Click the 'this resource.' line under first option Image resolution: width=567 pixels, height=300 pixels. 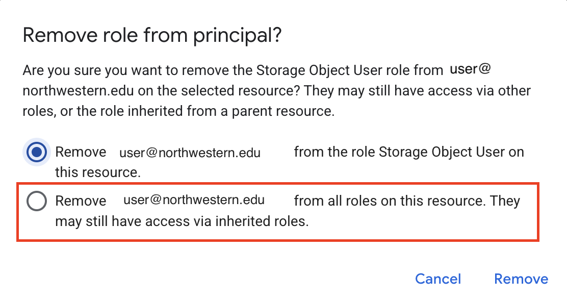coord(97,172)
